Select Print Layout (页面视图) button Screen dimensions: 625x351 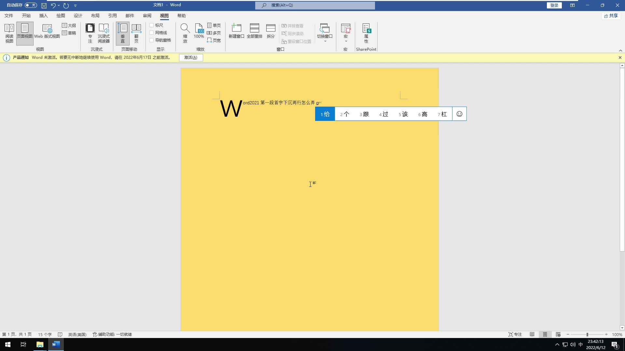click(25, 33)
